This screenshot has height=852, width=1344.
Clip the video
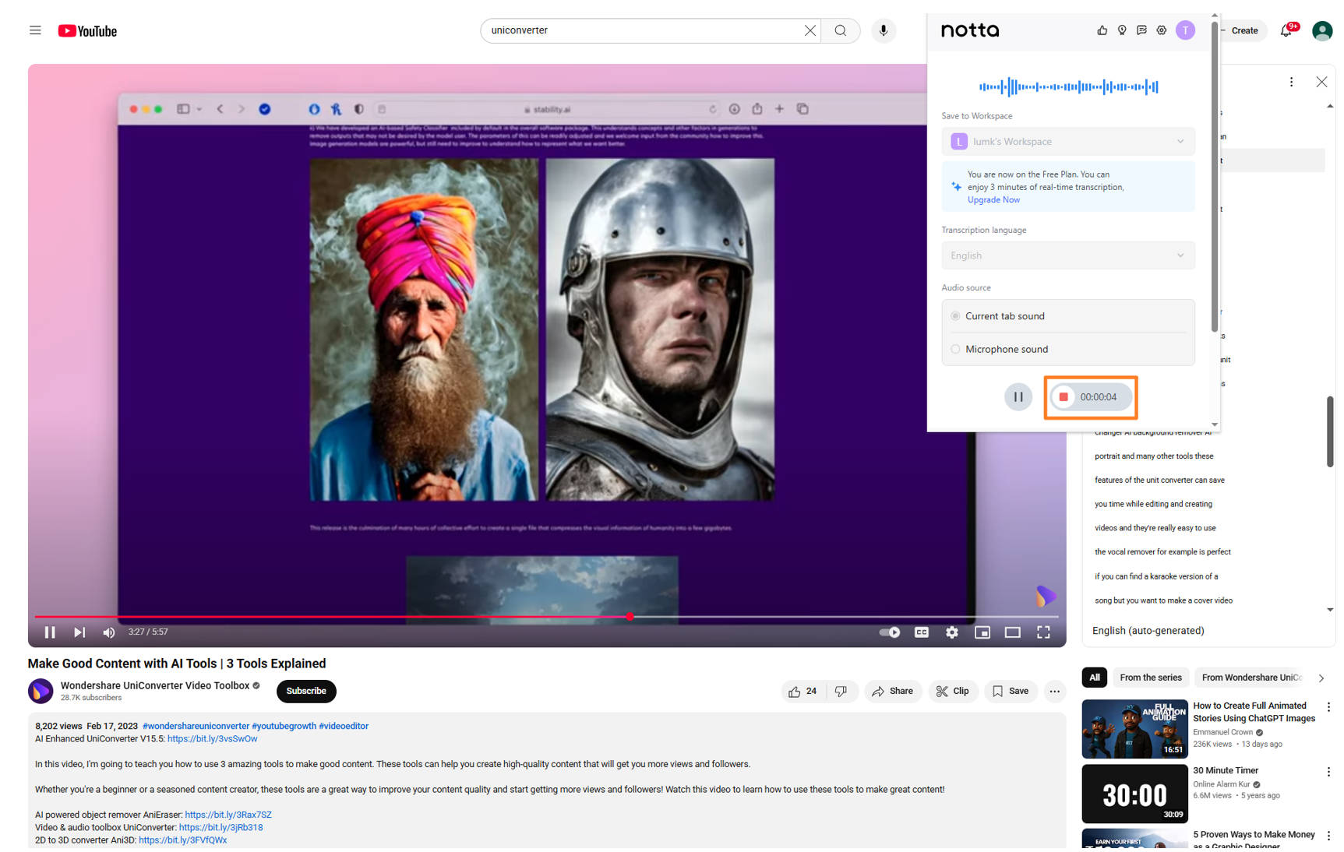(x=953, y=692)
